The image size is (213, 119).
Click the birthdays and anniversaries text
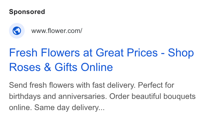tap(58, 96)
